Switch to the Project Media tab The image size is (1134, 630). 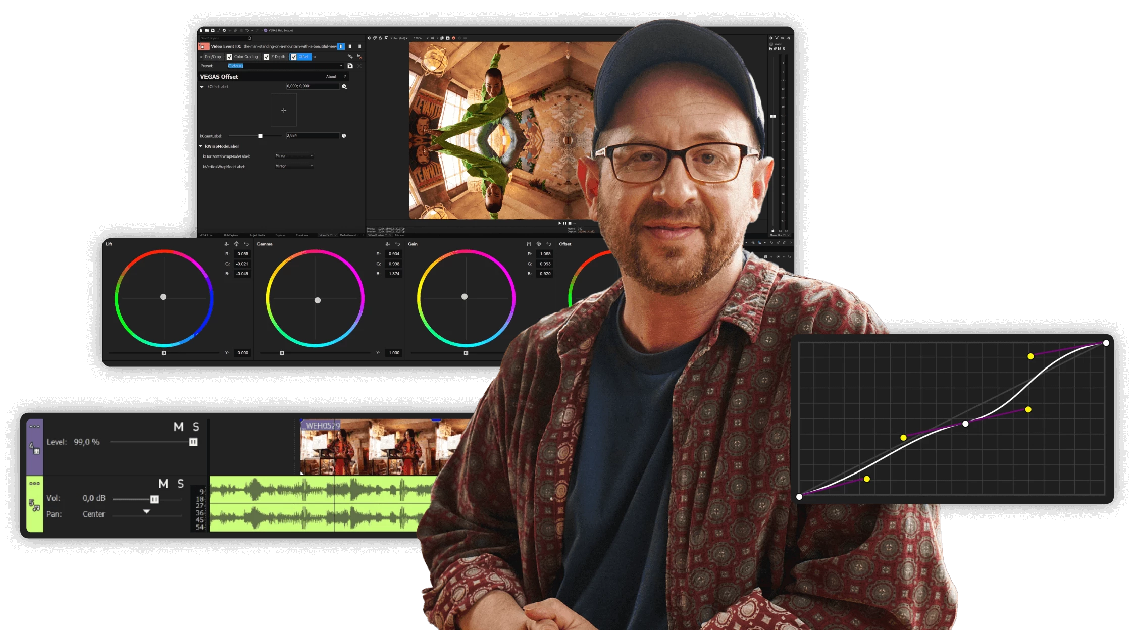[257, 235]
